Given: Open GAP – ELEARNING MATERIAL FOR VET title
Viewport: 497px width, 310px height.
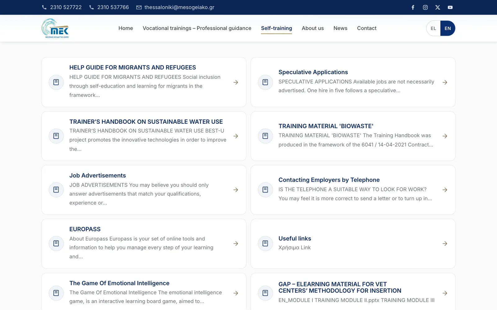Looking at the screenshot, I should (x=340, y=287).
